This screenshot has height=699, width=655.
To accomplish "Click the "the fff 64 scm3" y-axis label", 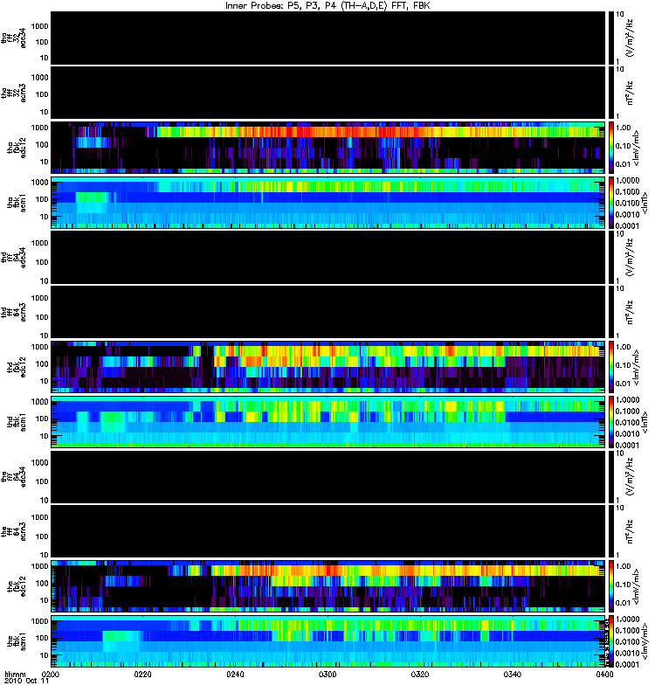I will coord(14,531).
